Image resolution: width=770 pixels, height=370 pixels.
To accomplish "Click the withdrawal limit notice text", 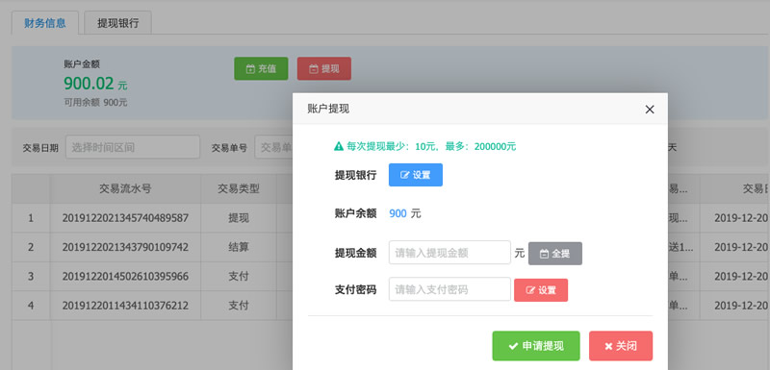I will point(431,146).
